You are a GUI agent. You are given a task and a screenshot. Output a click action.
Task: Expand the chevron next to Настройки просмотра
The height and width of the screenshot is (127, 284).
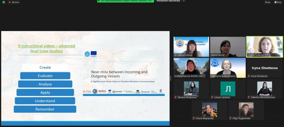(184, 1)
